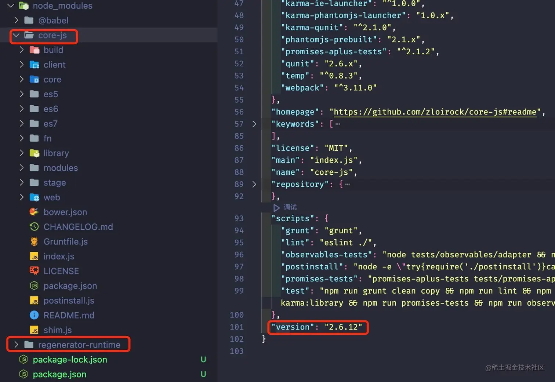The image size is (555, 382).
Task: Click the fn folder icon
Action: coord(34,138)
